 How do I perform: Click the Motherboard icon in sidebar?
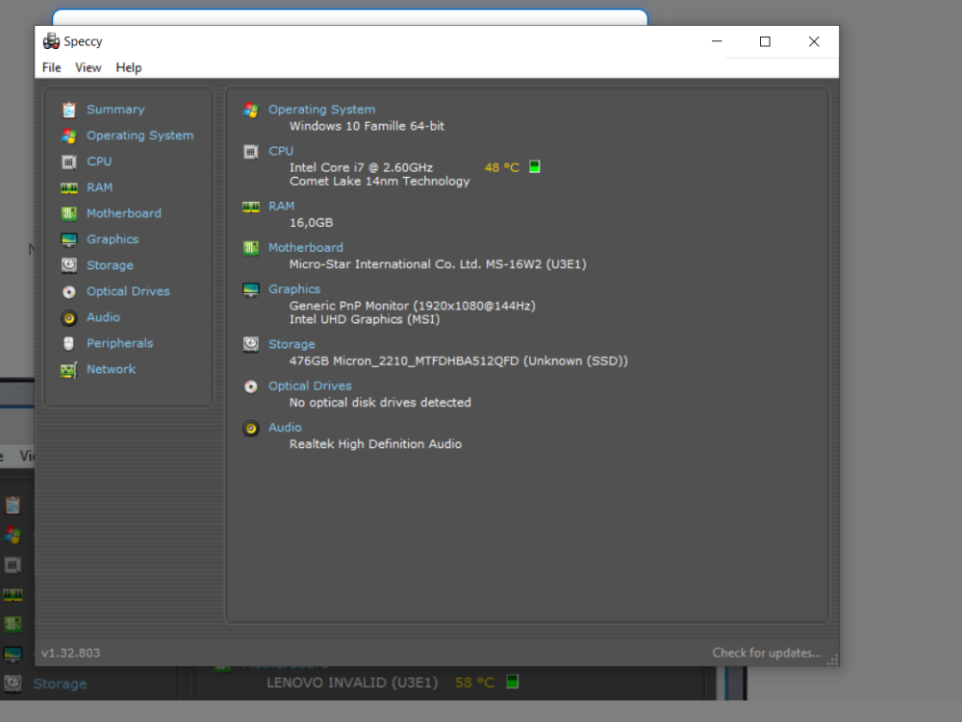coord(69,213)
